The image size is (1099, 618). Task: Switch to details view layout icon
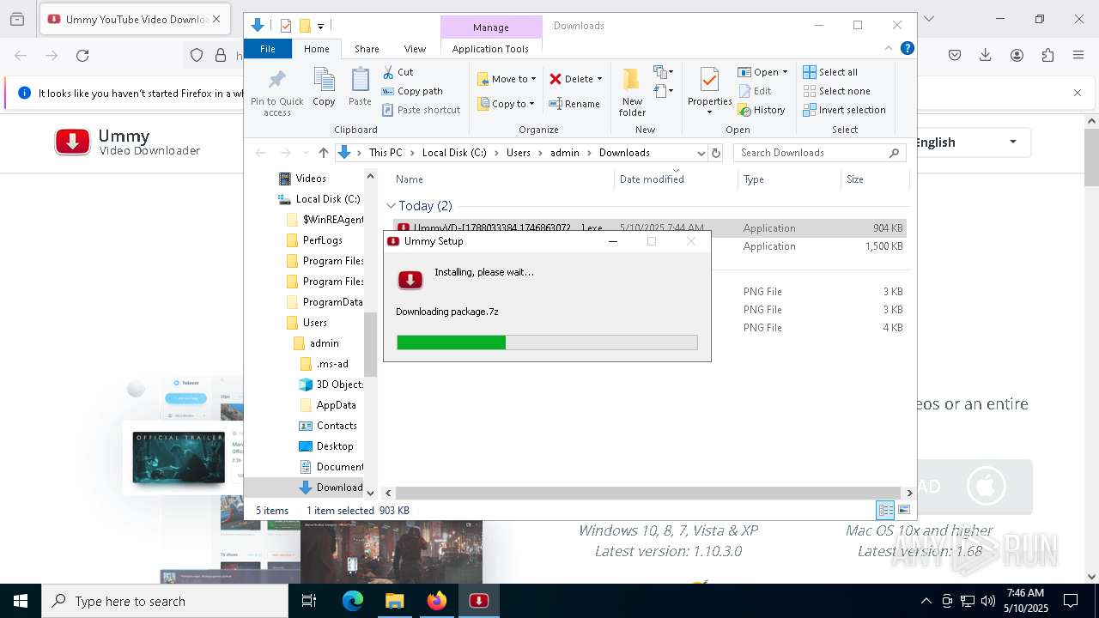[885, 510]
